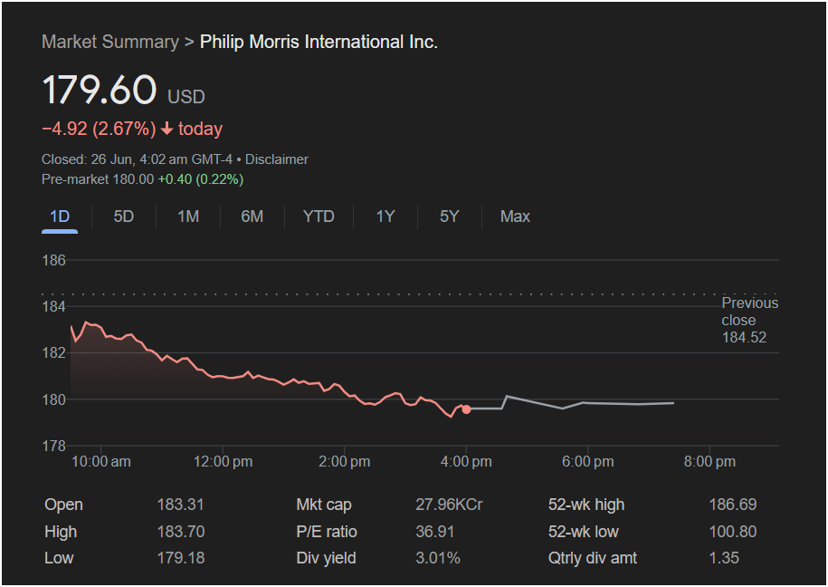Click the 52-wk low value 100.80

733,532
